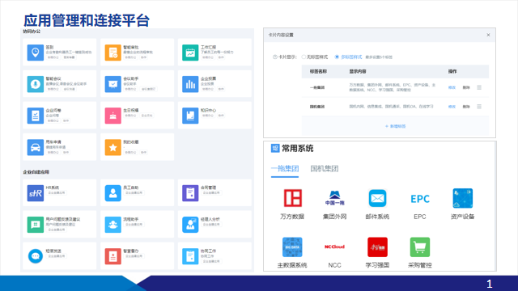Image resolution: width=518 pixels, height=291 pixels.
Task: Open the 企业问卷 survey icon
Action: tap(36, 116)
